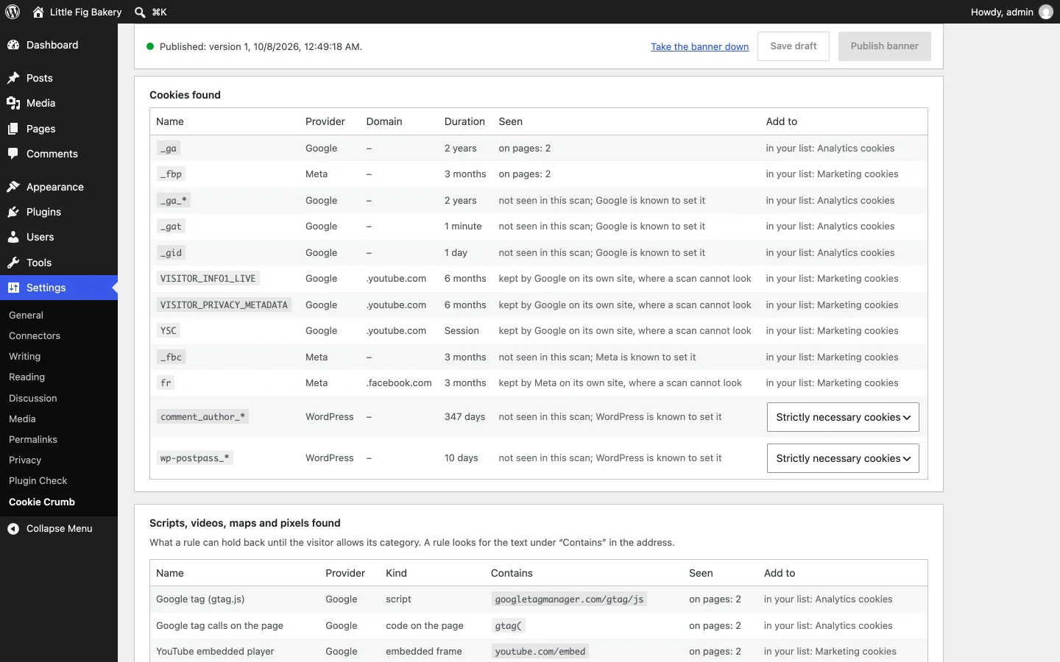The width and height of the screenshot is (1060, 662).
Task: Click the Pages icon in sidebar
Action: pos(13,129)
